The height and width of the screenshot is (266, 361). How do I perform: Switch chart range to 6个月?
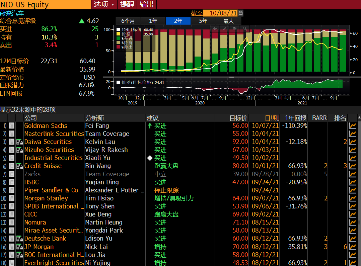click(x=128, y=21)
